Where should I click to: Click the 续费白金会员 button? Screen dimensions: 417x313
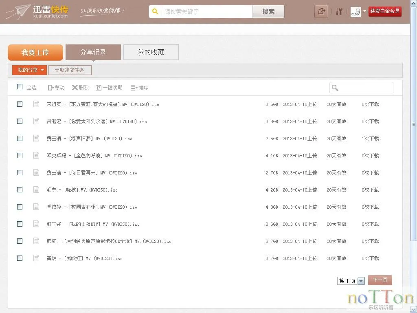tap(384, 11)
